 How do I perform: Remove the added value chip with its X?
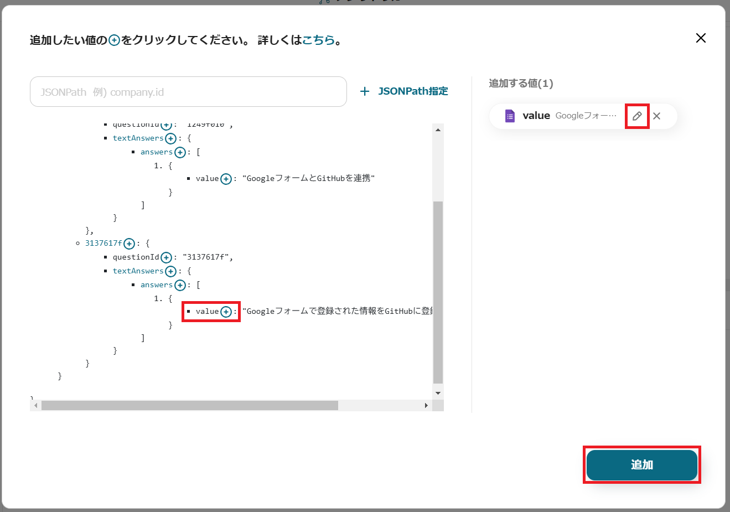pyautogui.click(x=657, y=116)
